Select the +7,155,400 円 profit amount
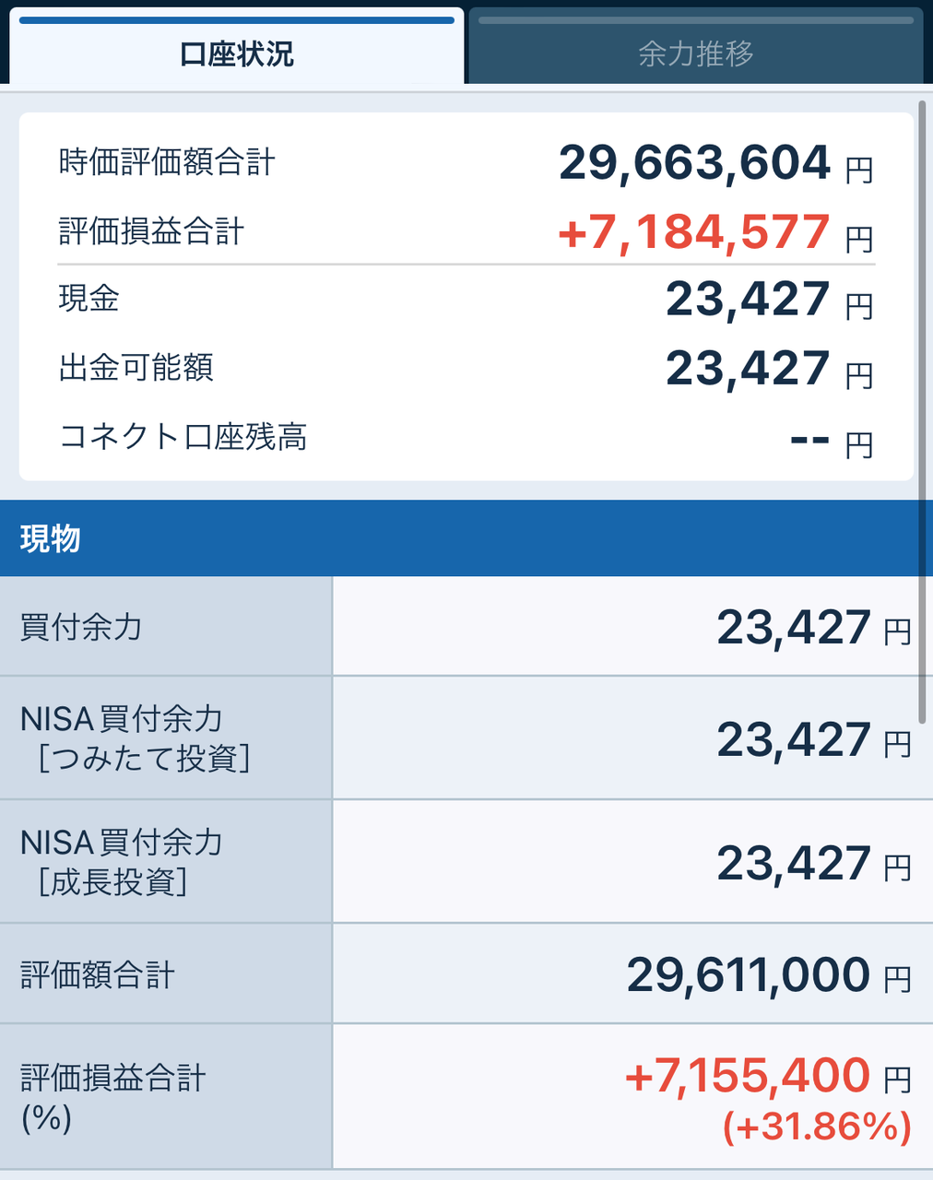 click(x=767, y=1076)
